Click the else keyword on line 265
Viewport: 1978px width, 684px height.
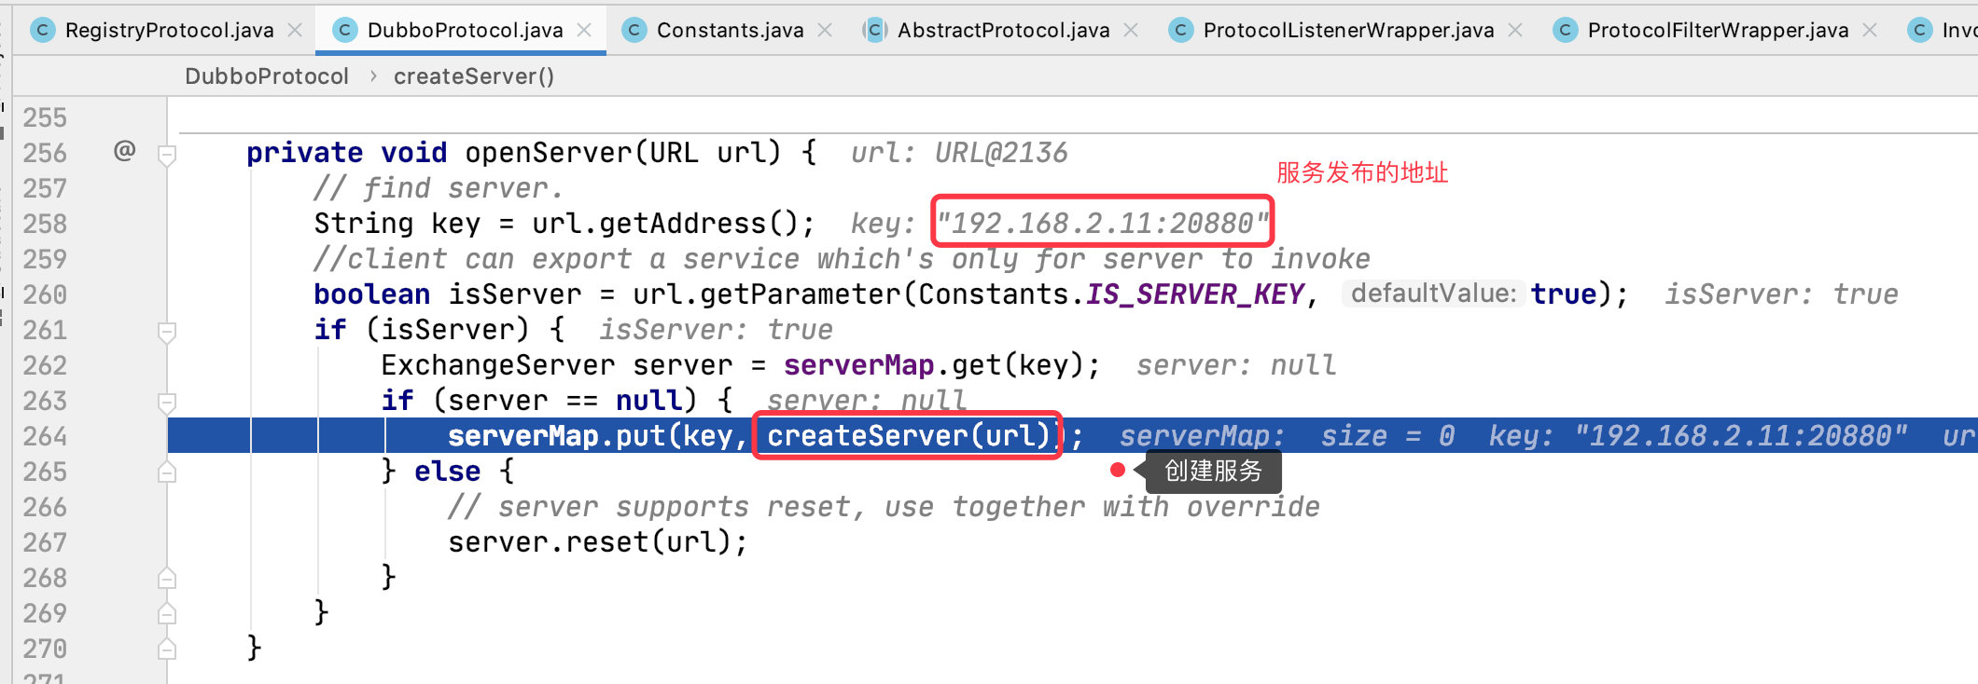(x=448, y=471)
